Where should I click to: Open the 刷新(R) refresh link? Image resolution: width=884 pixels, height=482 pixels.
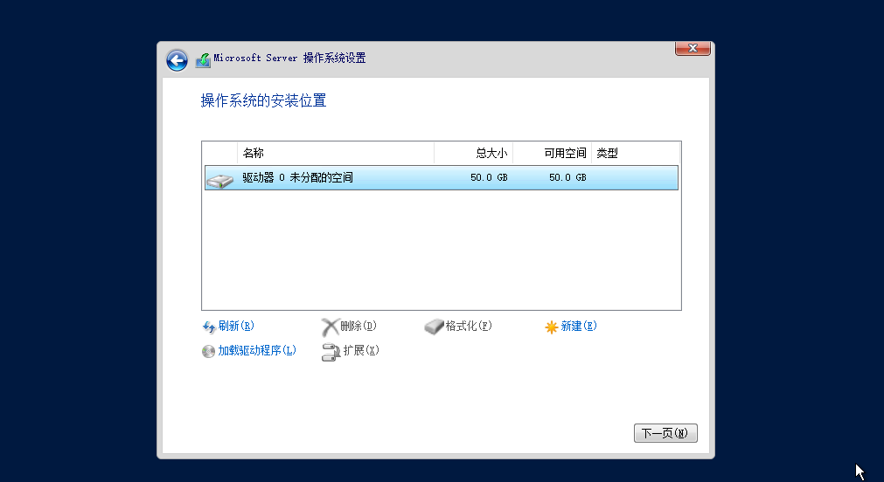[x=236, y=326]
